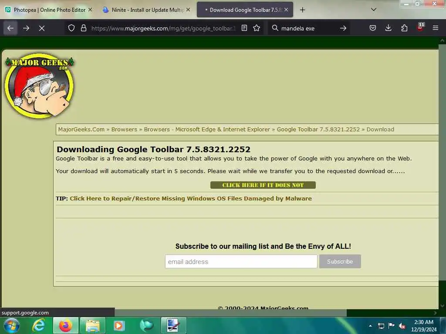Launch Internet Explorer from taskbar
The height and width of the screenshot is (334, 446).
pos(38,325)
